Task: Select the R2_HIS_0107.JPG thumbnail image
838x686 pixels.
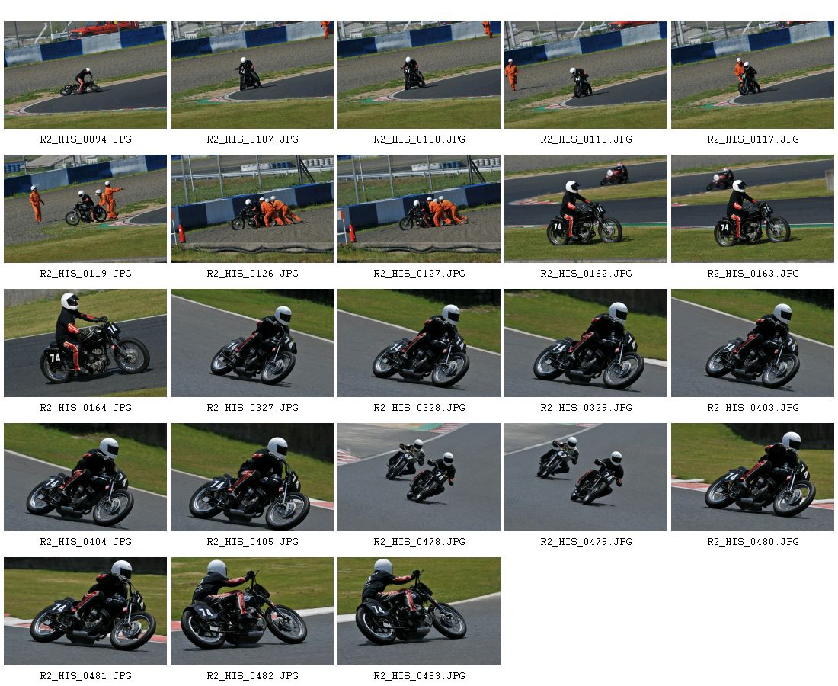Action: 251,75
